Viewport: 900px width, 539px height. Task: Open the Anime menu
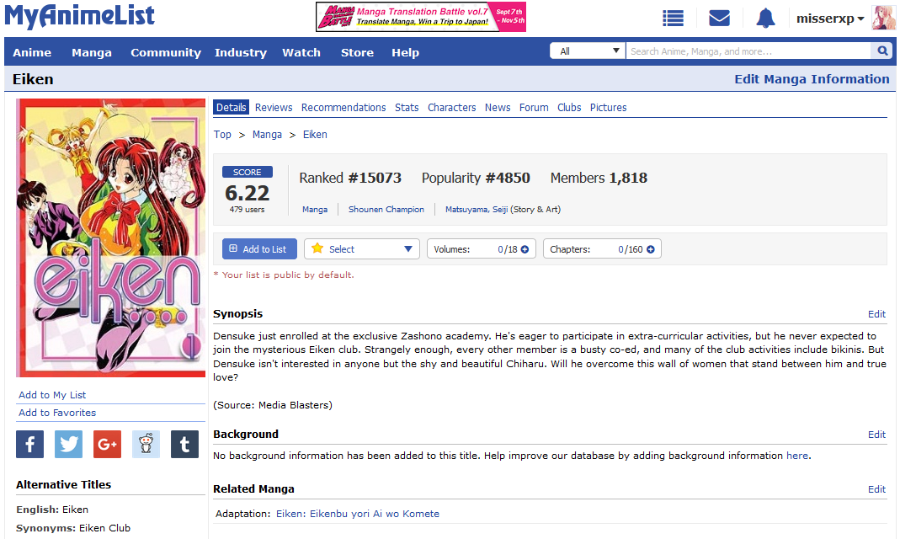(32, 52)
